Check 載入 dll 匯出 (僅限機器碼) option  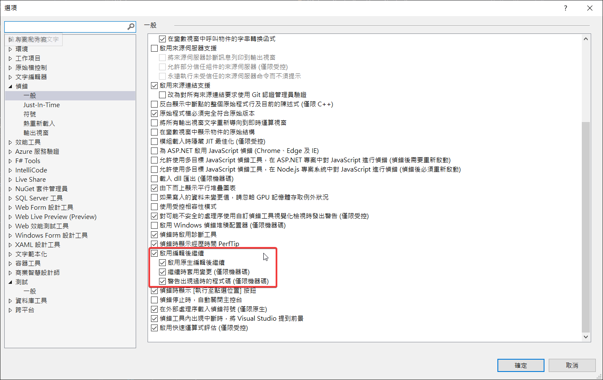[x=154, y=179]
